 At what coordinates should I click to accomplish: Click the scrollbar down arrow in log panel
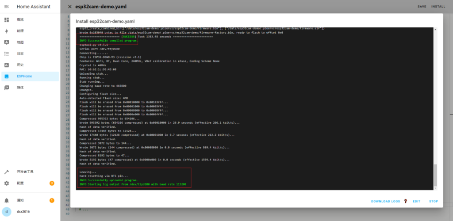[x=435, y=188]
